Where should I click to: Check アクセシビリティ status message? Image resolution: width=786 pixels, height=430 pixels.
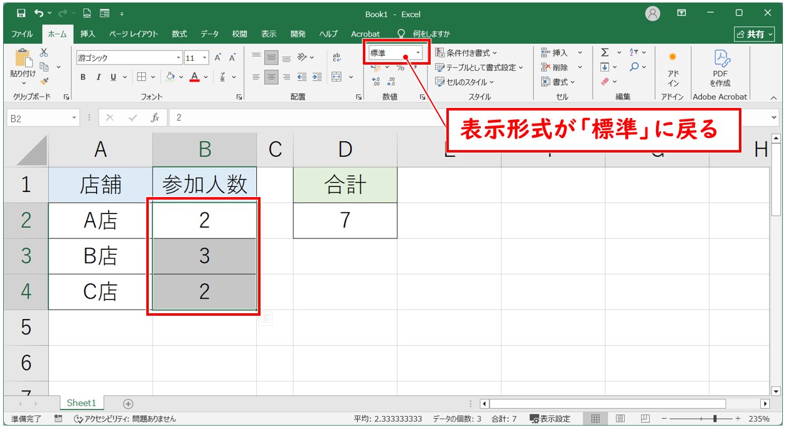point(125,419)
